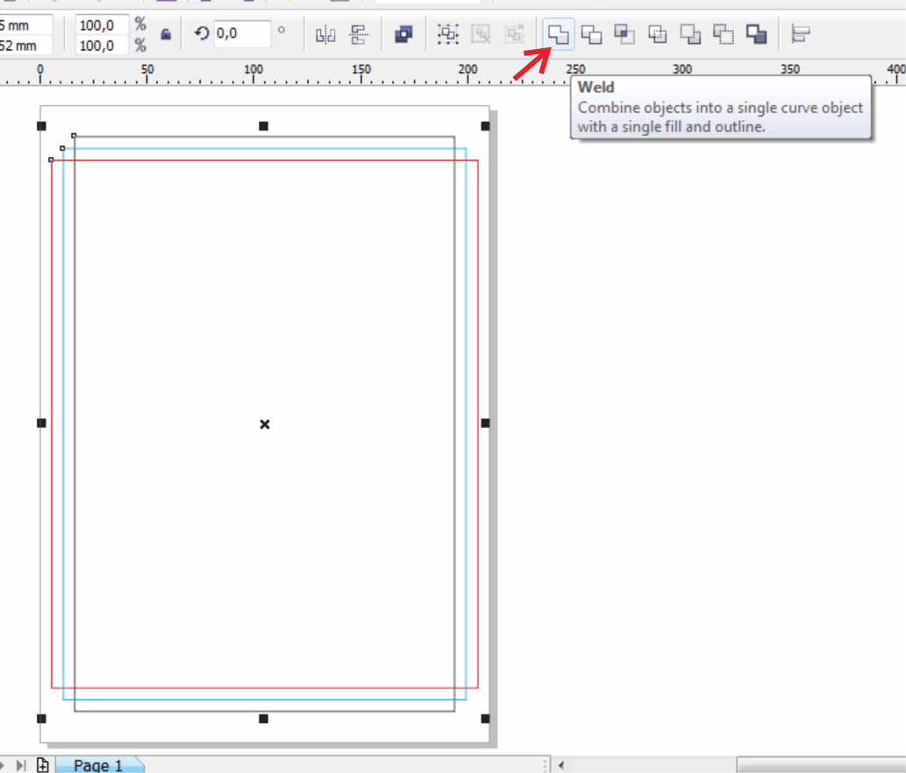
Task: Select the Front Minus Back icon
Action: [689, 33]
